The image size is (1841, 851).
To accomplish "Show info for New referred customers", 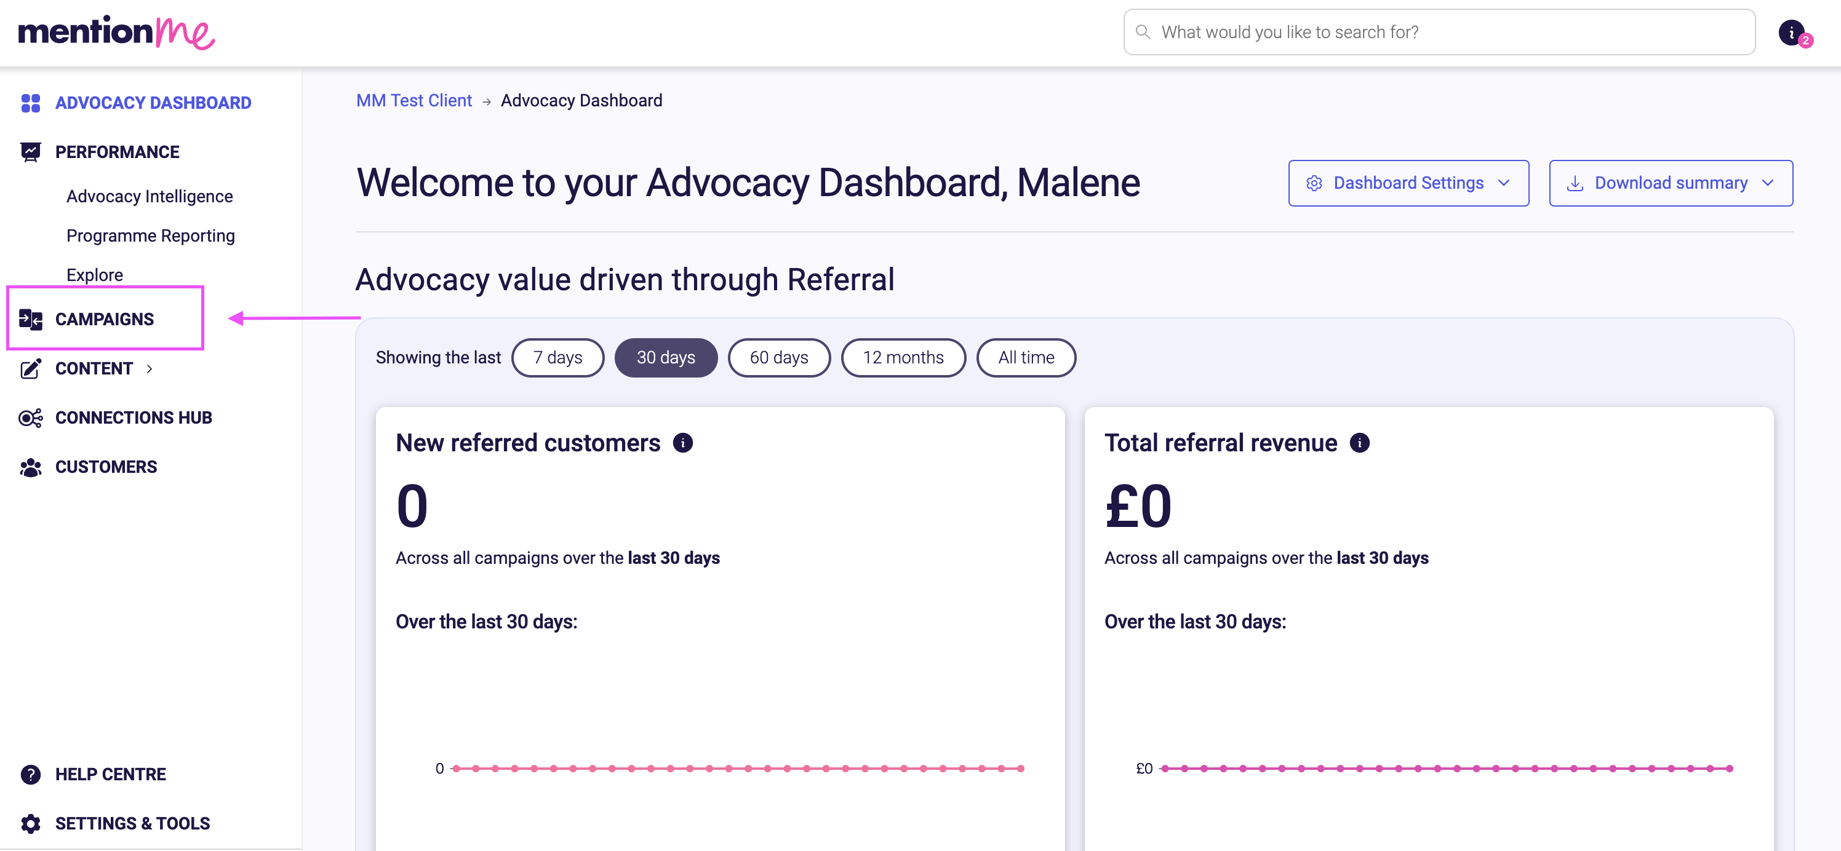I will tap(683, 443).
